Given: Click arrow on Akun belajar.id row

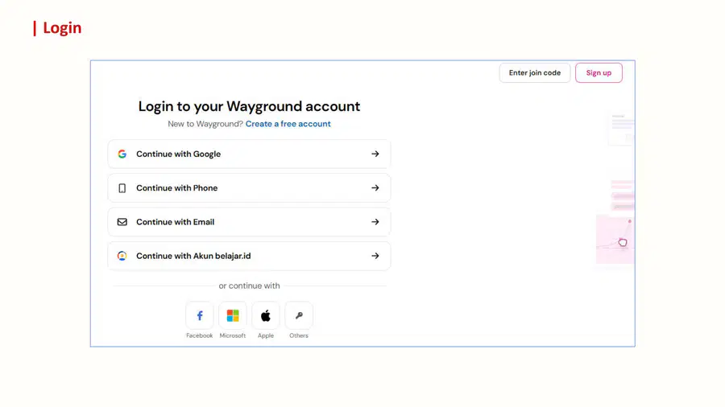Looking at the screenshot, I should (x=375, y=256).
